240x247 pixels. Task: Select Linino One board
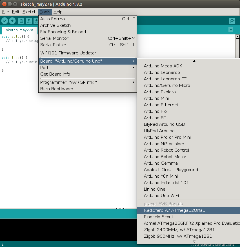(x=188, y=189)
